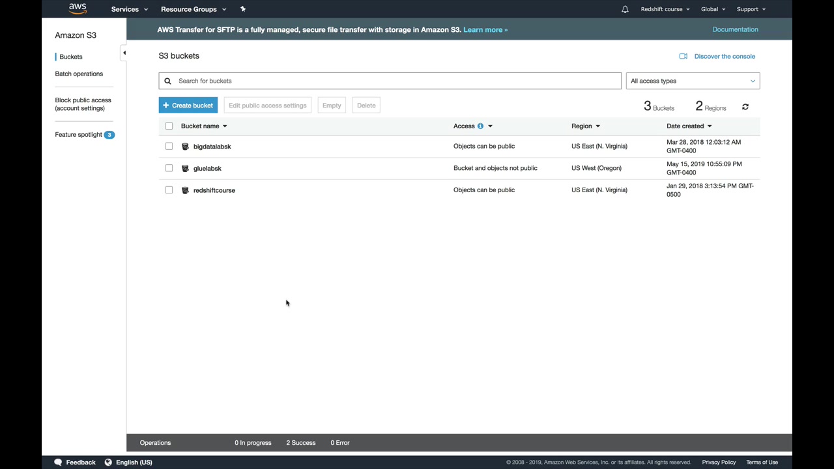834x469 pixels.
Task: Click the gluelabsk bucket icon
Action: point(185,168)
